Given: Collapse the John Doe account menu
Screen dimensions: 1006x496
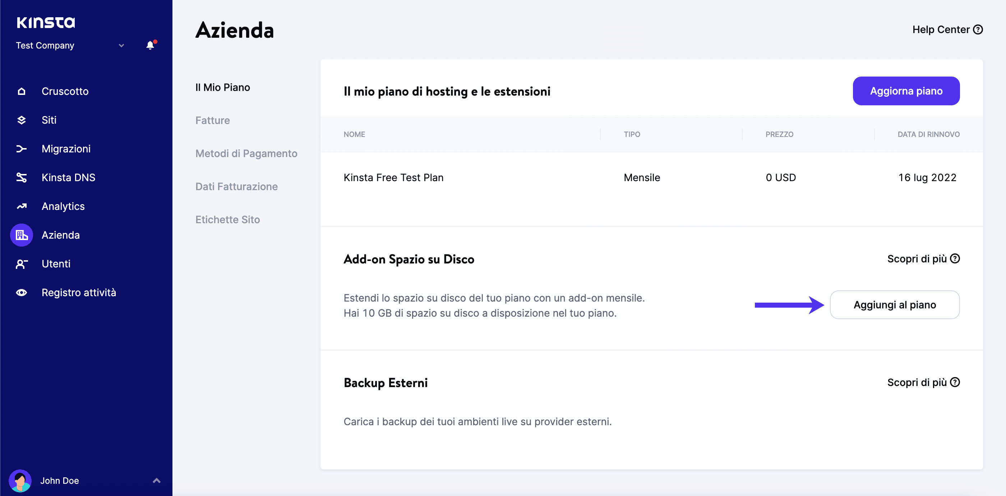Looking at the screenshot, I should click(x=157, y=481).
